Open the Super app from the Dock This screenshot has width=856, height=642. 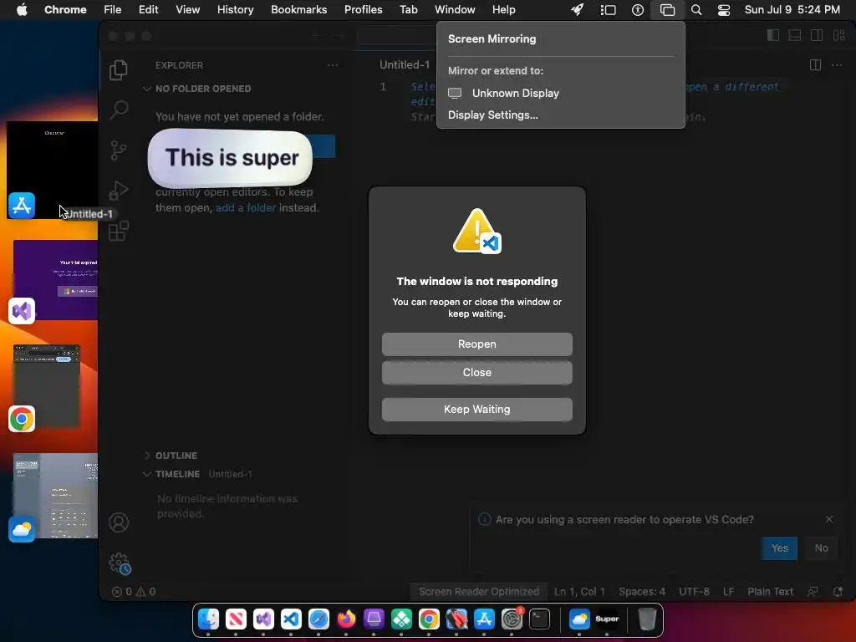tap(607, 619)
